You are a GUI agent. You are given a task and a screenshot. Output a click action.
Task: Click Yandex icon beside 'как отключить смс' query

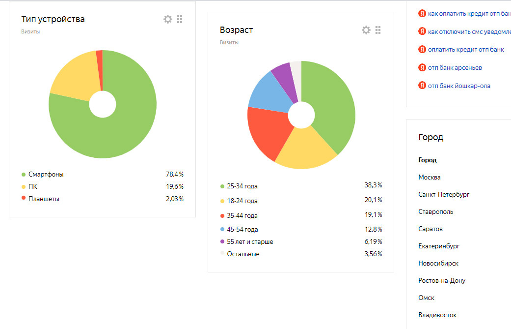pyautogui.click(x=422, y=31)
